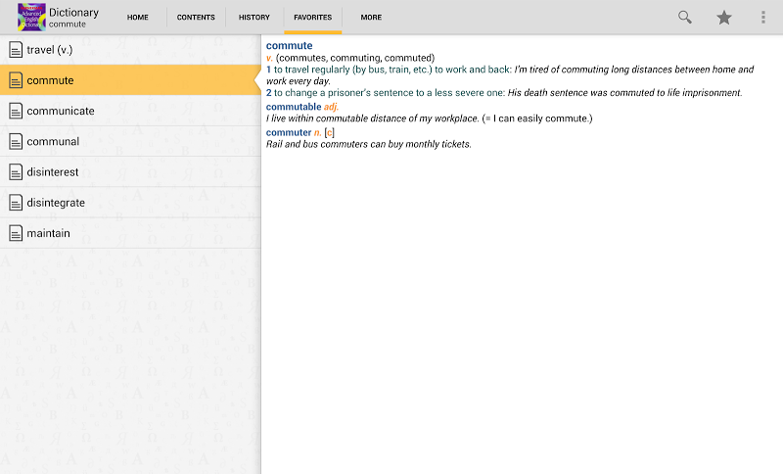Click the commuter noun subentry
The image size is (783, 474).
point(289,132)
